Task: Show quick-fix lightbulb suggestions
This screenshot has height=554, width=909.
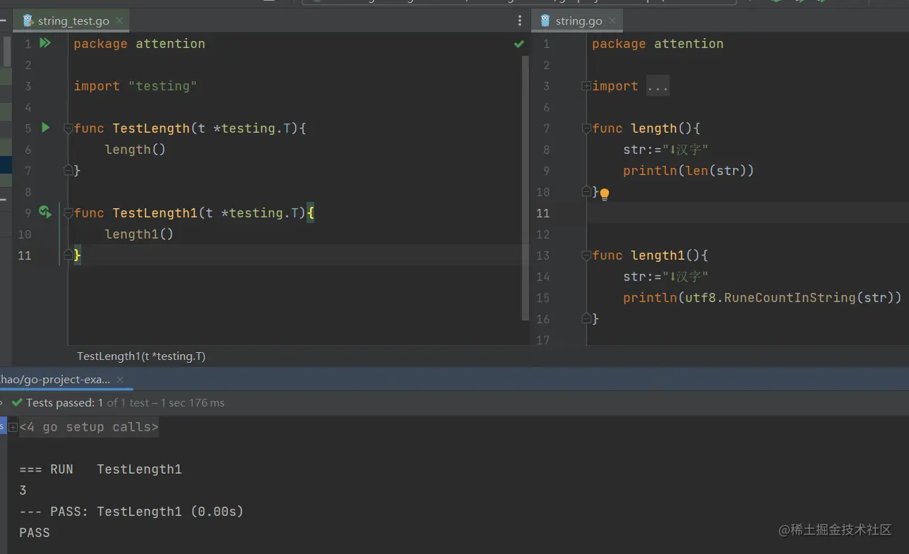Action: pyautogui.click(x=605, y=194)
